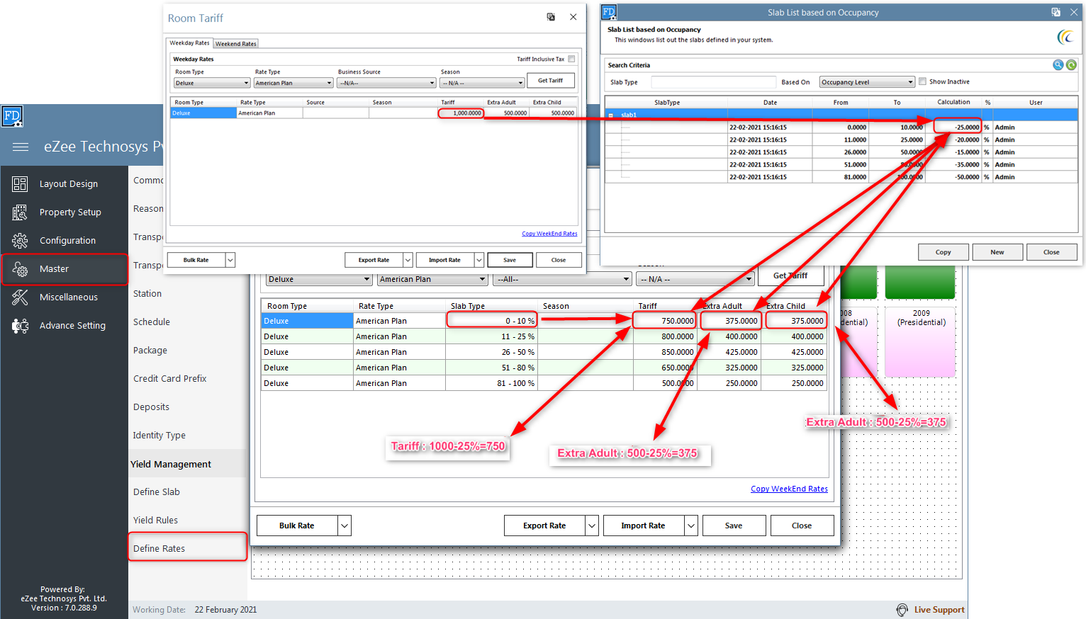Click the Advance Setting icon

tap(20, 326)
